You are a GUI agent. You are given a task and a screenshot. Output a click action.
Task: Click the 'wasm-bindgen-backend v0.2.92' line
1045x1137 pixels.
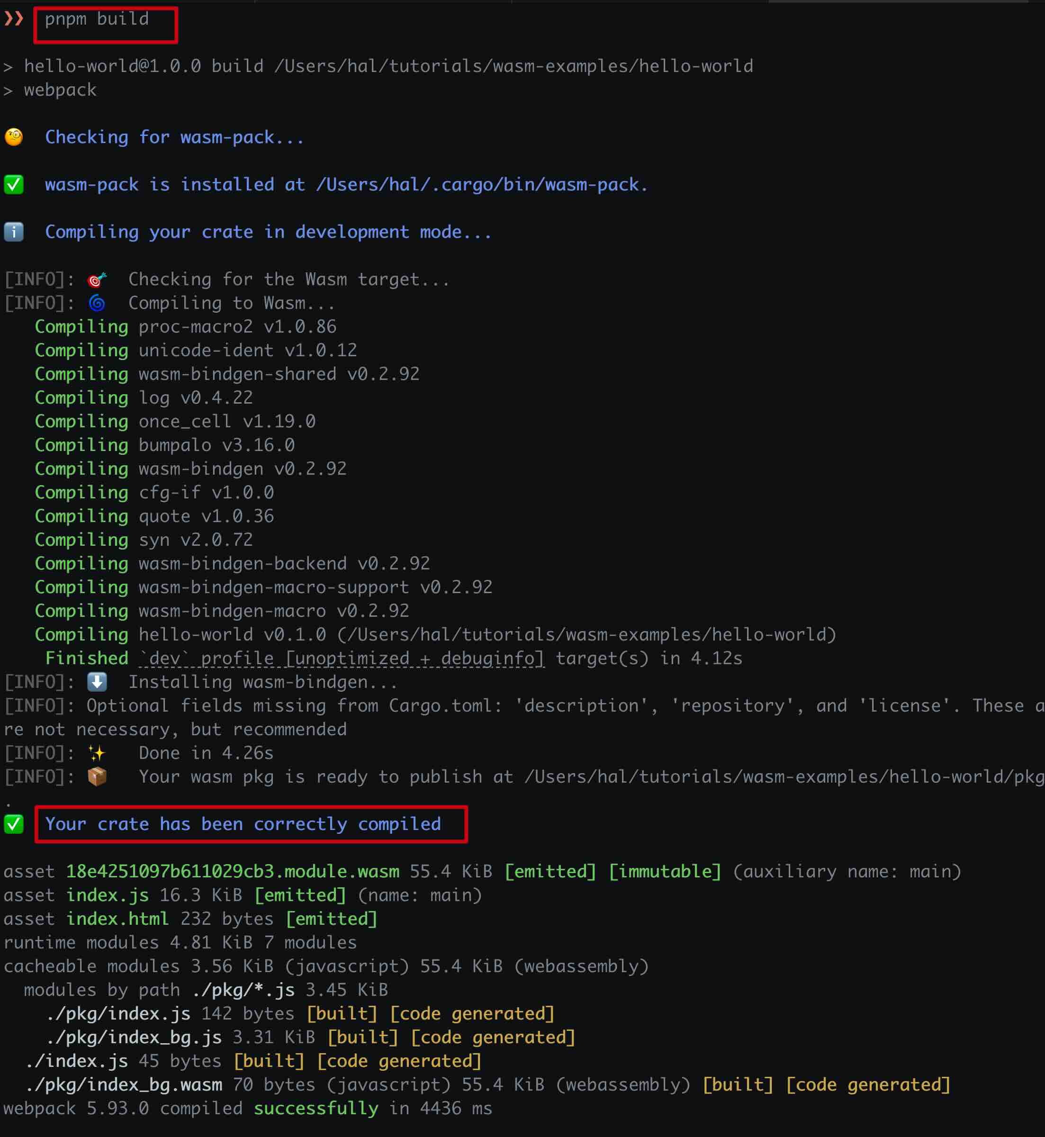click(x=233, y=564)
